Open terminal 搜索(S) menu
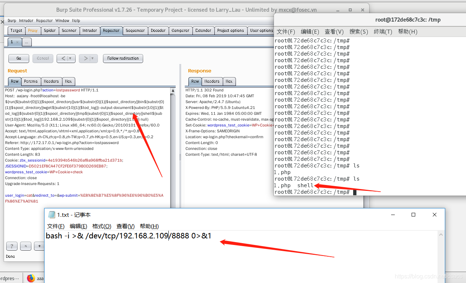This screenshot has width=466, height=283. (x=359, y=32)
